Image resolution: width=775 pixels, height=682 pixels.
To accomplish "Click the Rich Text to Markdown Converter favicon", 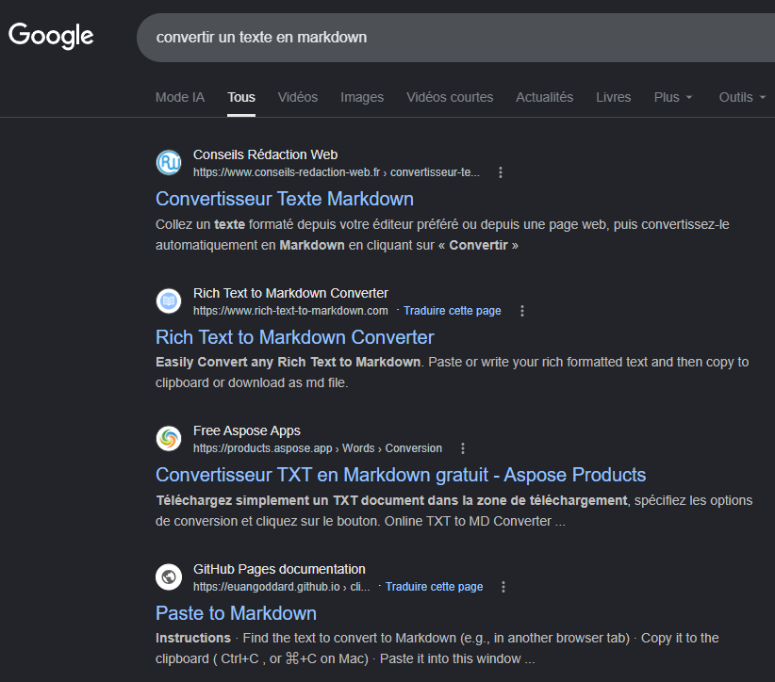I will 169,300.
